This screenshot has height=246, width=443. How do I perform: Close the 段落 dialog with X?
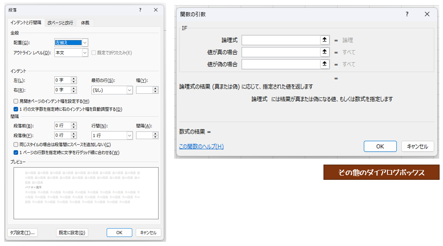[156, 10]
